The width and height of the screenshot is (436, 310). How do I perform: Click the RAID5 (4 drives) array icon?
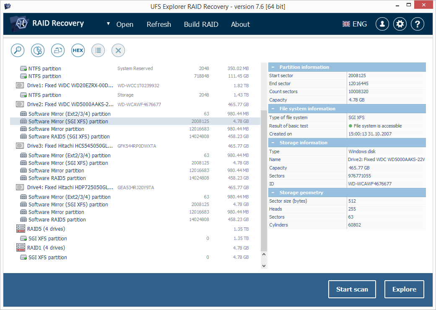pyautogui.click(x=21, y=229)
